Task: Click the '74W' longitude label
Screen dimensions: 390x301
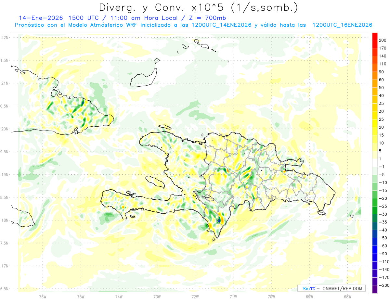Action: [119, 296]
